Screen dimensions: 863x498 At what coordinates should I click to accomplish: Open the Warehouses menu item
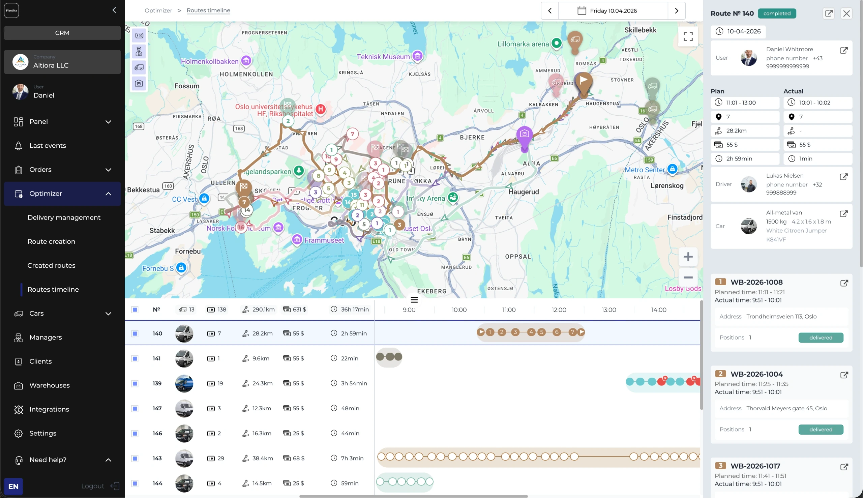click(62, 385)
